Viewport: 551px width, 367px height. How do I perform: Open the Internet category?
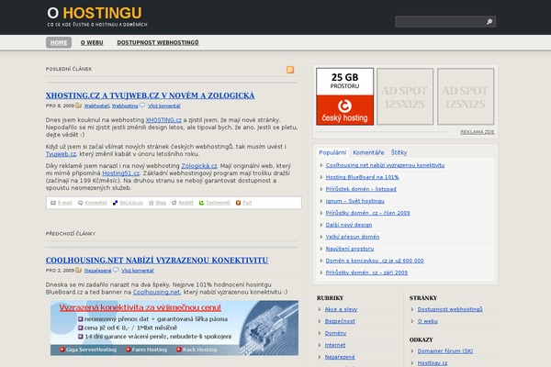[x=335, y=345]
